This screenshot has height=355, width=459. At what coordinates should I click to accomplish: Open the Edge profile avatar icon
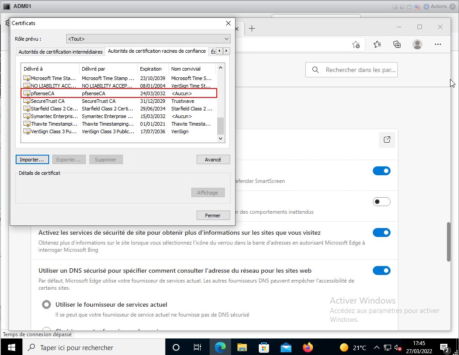click(417, 44)
